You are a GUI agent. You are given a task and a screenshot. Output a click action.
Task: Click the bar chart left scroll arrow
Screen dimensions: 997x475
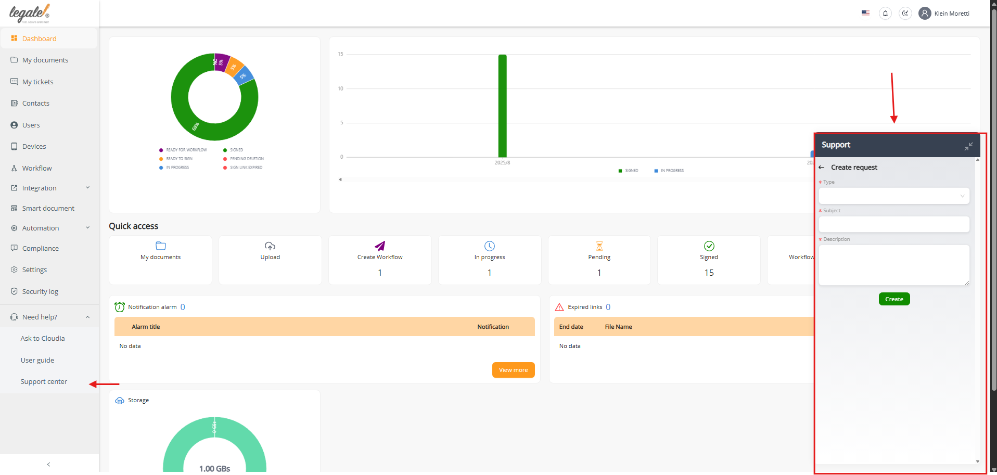click(340, 179)
